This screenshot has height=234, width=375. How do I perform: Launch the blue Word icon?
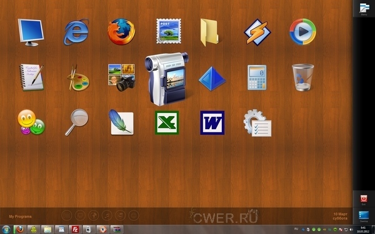[x=212, y=122]
